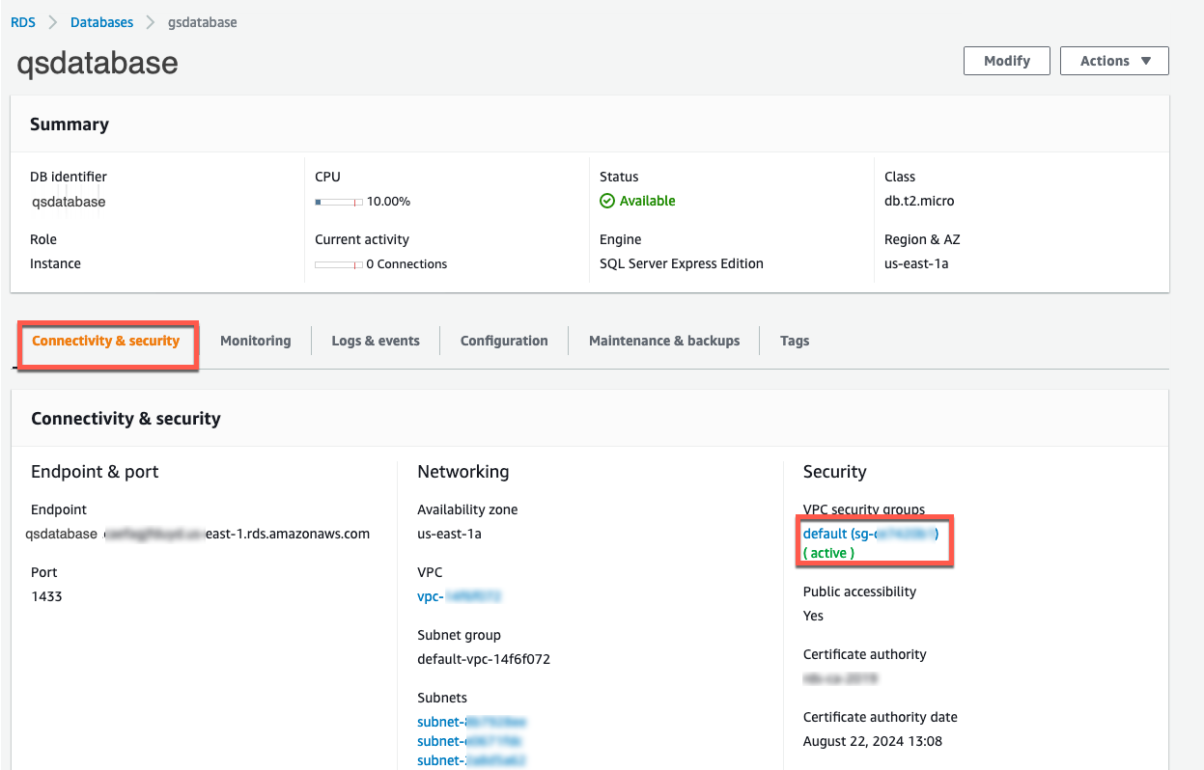This screenshot has height=770, width=1204.
Task: Switch to the Tags tab
Action: click(795, 341)
